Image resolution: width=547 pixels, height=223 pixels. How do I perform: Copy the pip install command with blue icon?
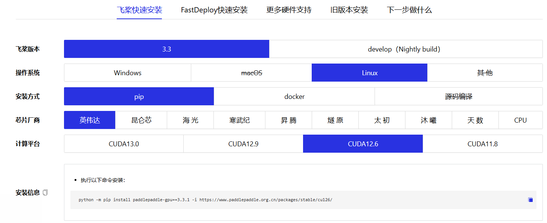tap(530, 200)
